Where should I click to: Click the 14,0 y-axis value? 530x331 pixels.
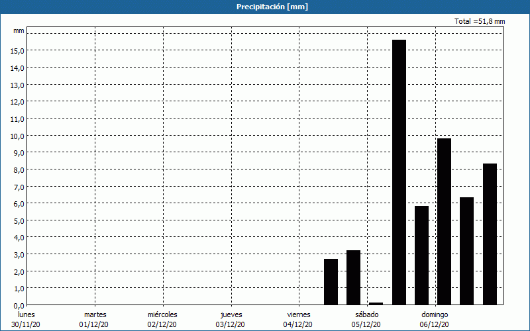tap(17, 68)
